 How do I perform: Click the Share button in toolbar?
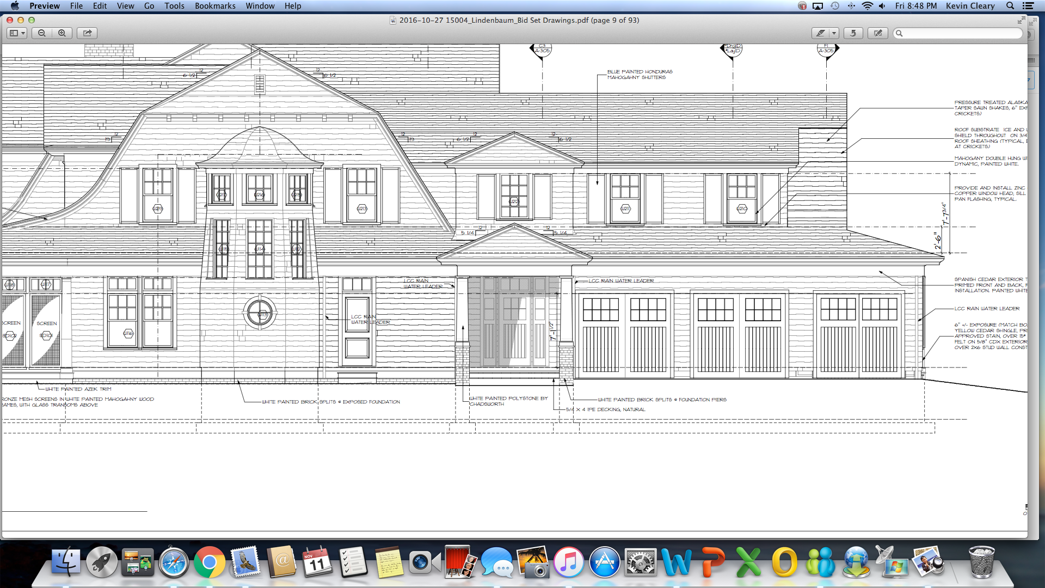click(87, 33)
